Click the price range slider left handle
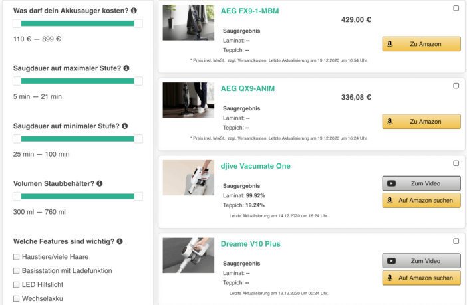 (x=17, y=23)
